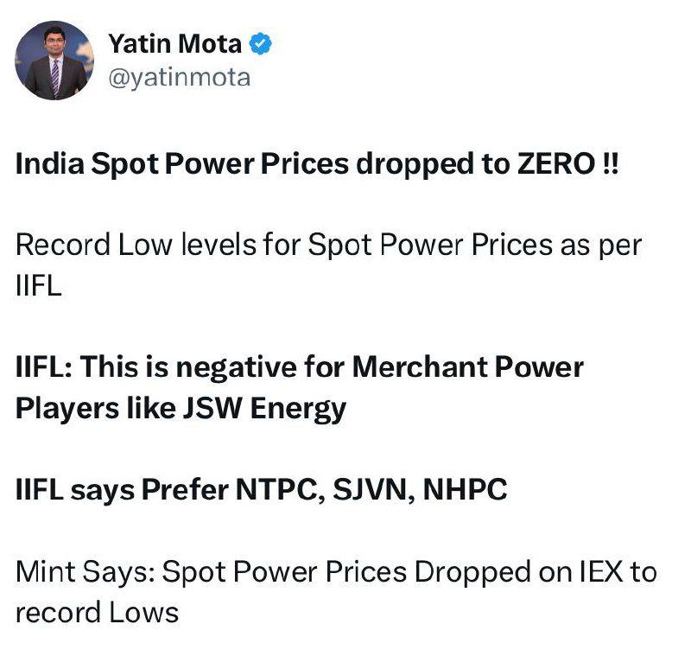Click the blue verified badge icon
Viewport: 691px width, 656px height.
[261, 43]
